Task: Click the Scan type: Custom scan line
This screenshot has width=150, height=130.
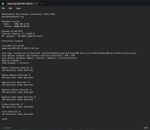Action: pyautogui.click(x=69, y=53)
